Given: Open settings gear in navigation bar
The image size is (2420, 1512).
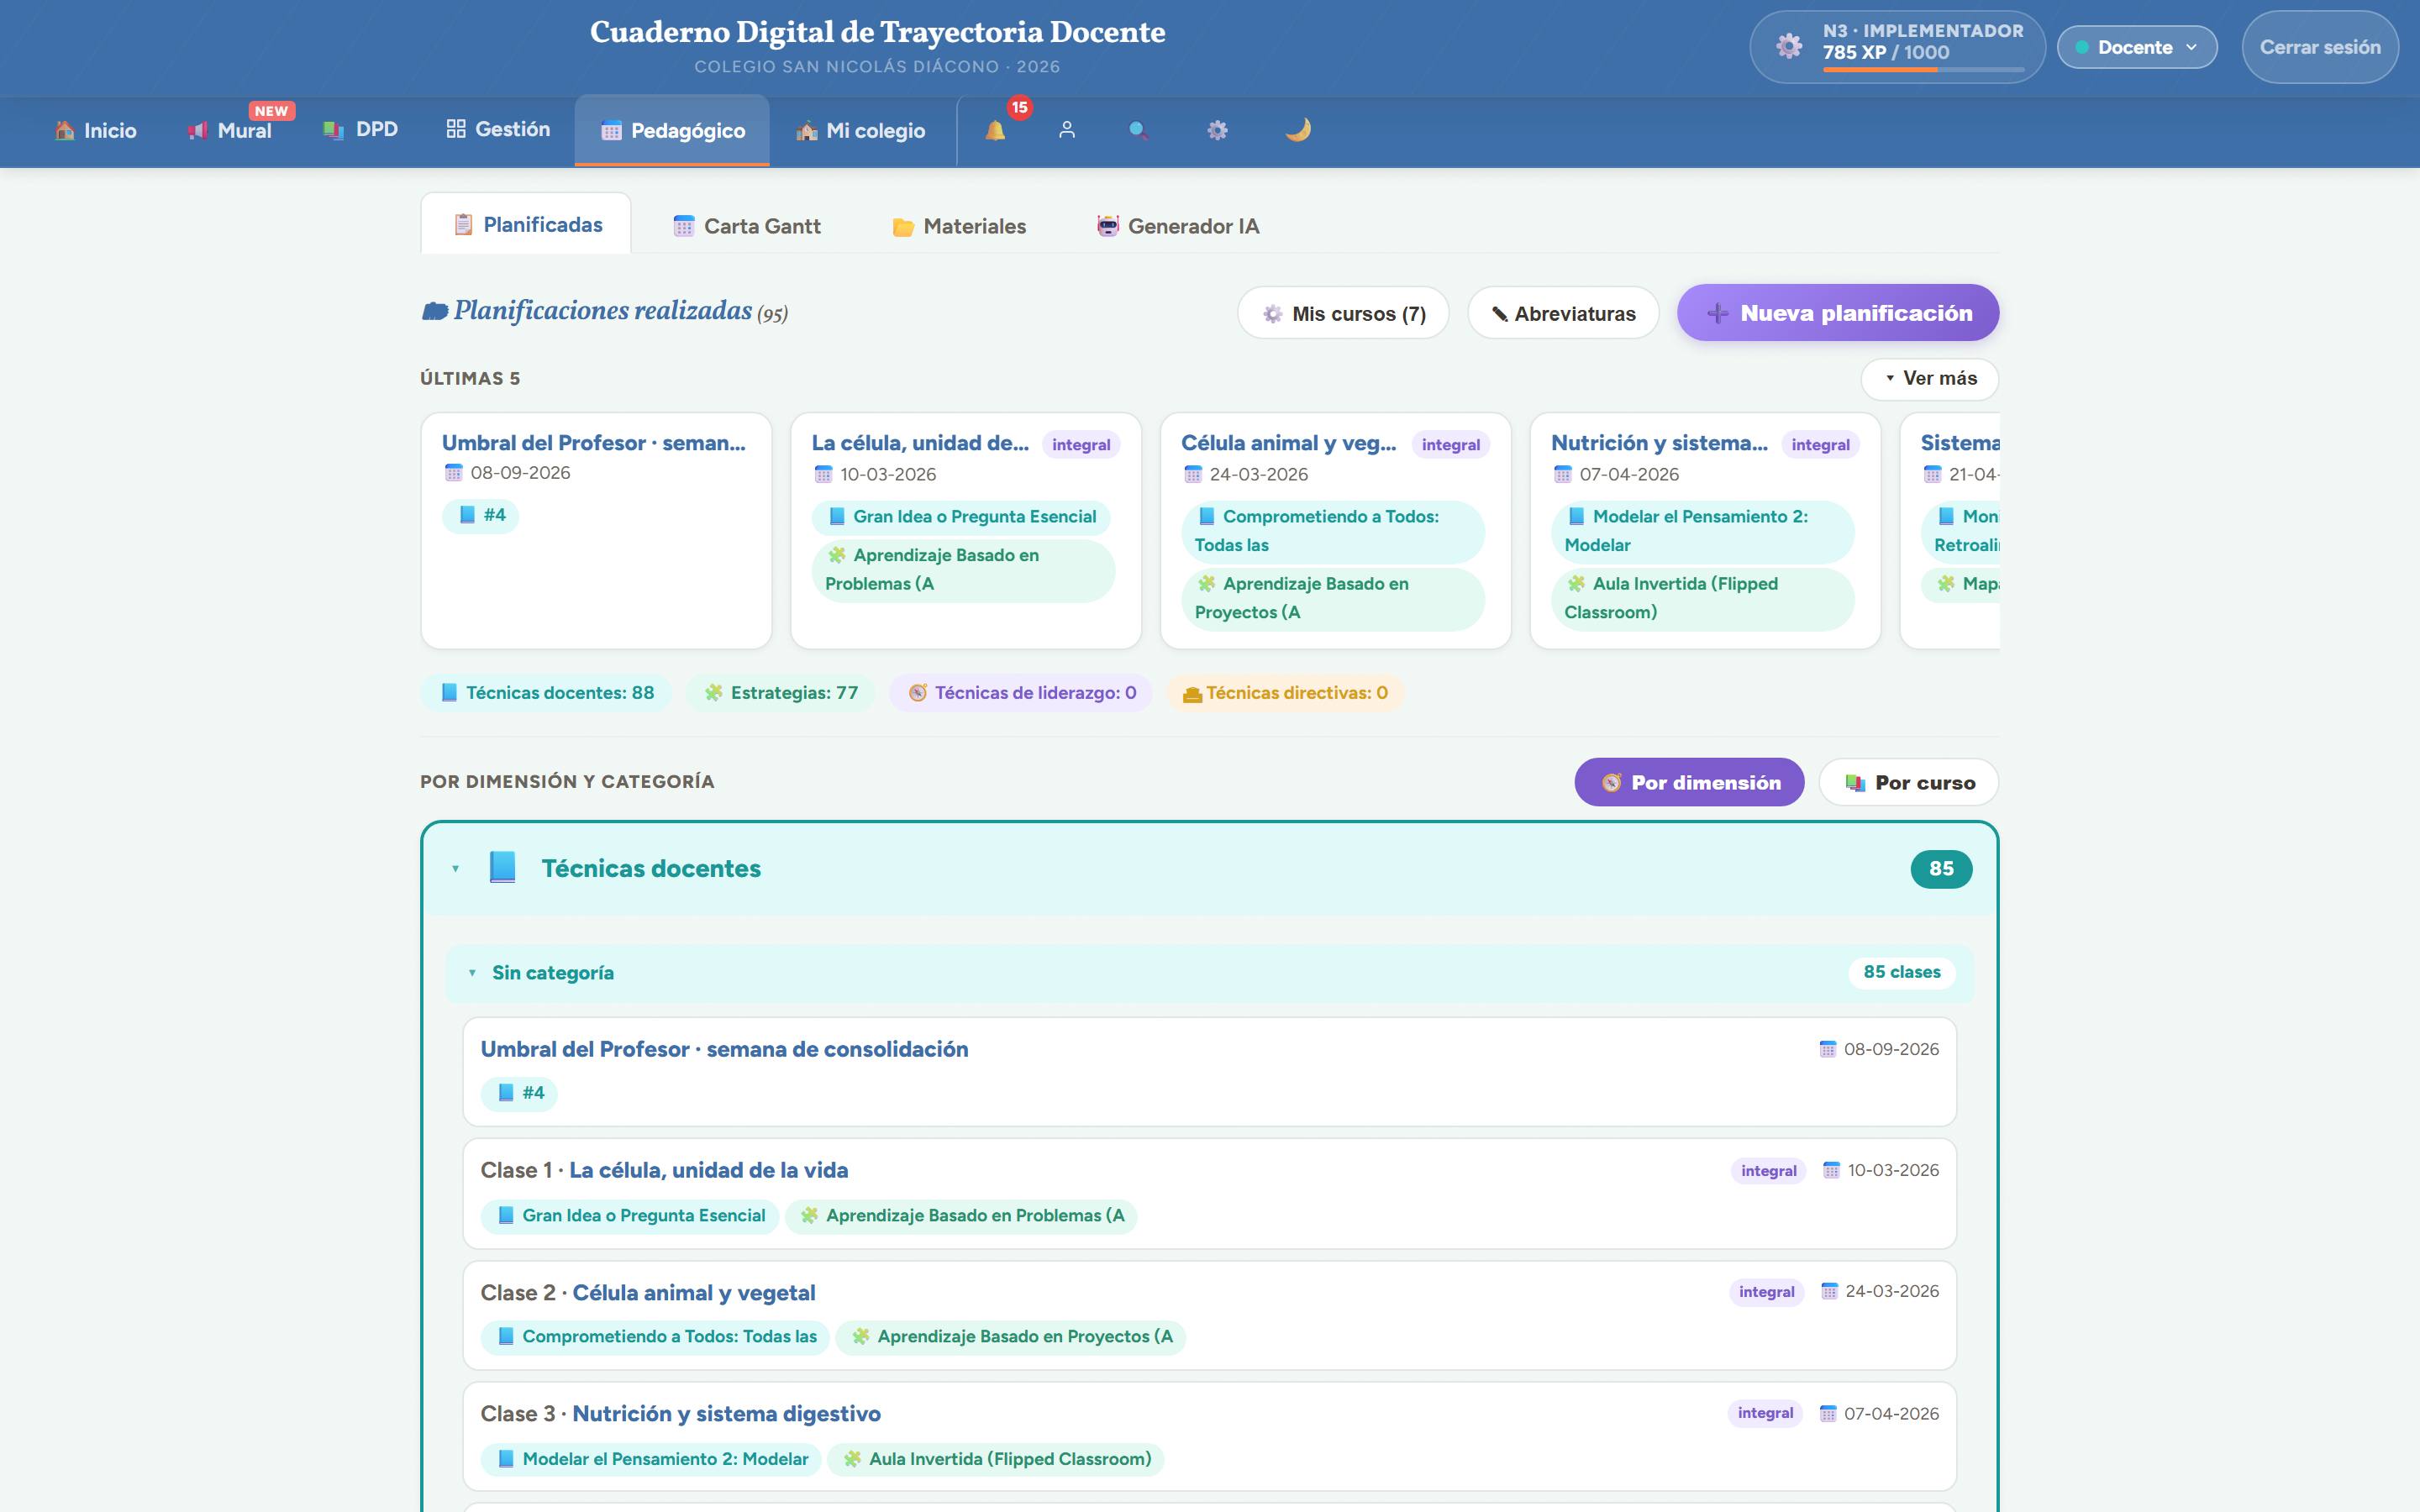Looking at the screenshot, I should [x=1217, y=130].
